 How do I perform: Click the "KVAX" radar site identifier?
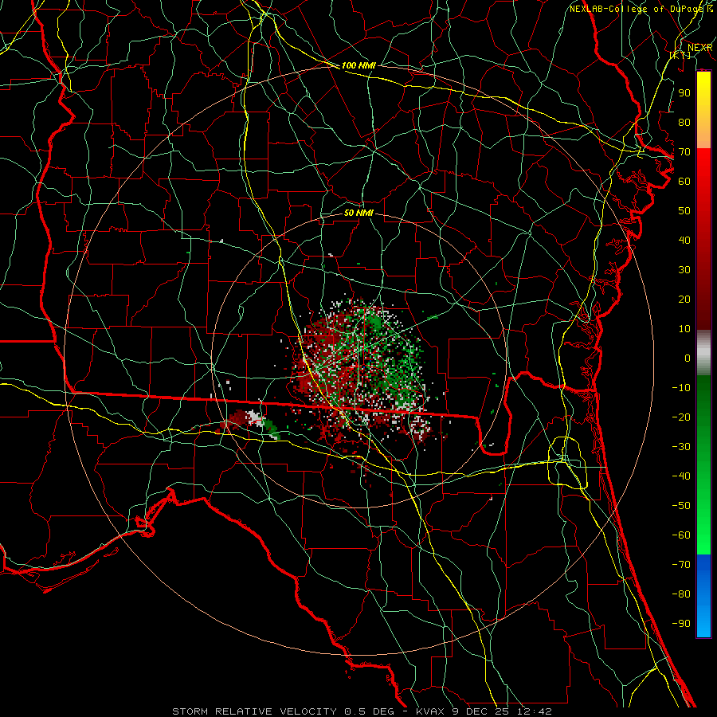coord(431,711)
